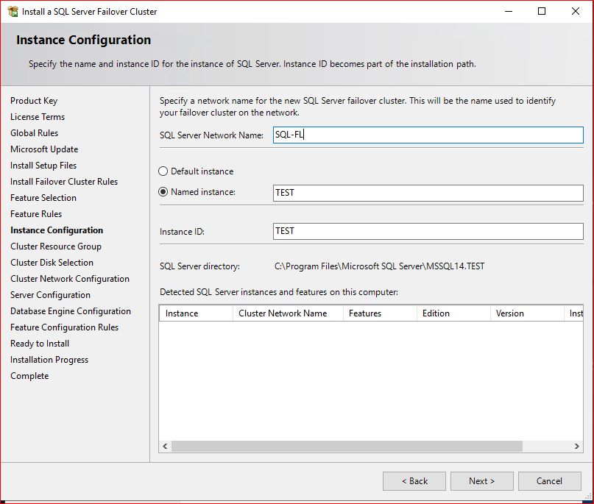
Task: Click the Install Failover Cluster Rules step
Action: (x=64, y=182)
